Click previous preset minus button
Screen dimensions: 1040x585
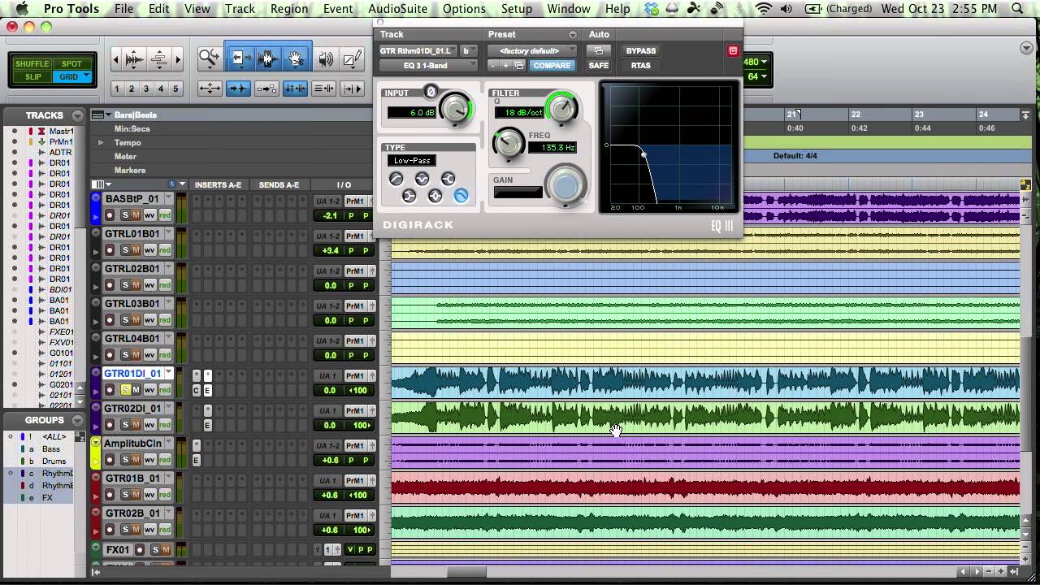493,66
